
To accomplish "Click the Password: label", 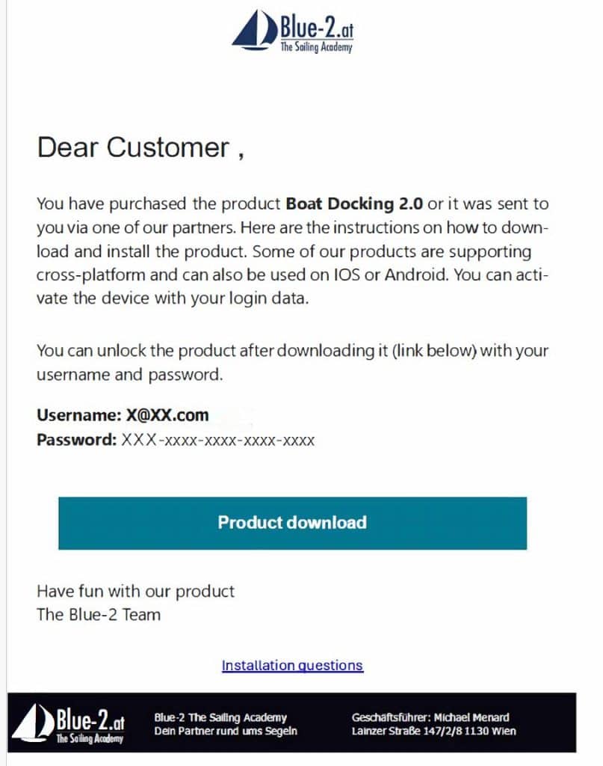I will (75, 440).
